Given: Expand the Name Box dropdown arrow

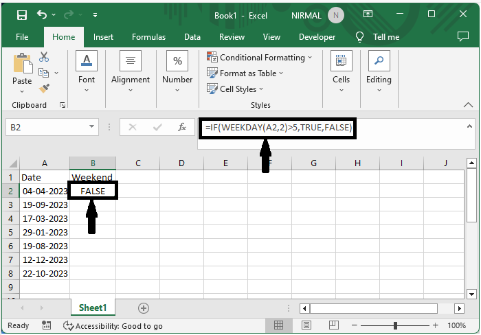Looking at the screenshot, I should 91,126.
